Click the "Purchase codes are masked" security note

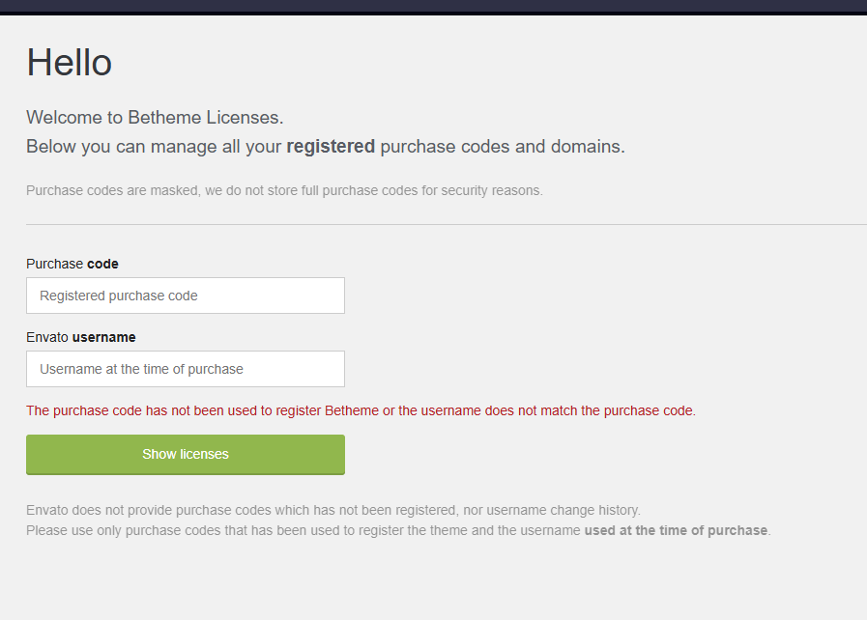pyautogui.click(x=284, y=190)
